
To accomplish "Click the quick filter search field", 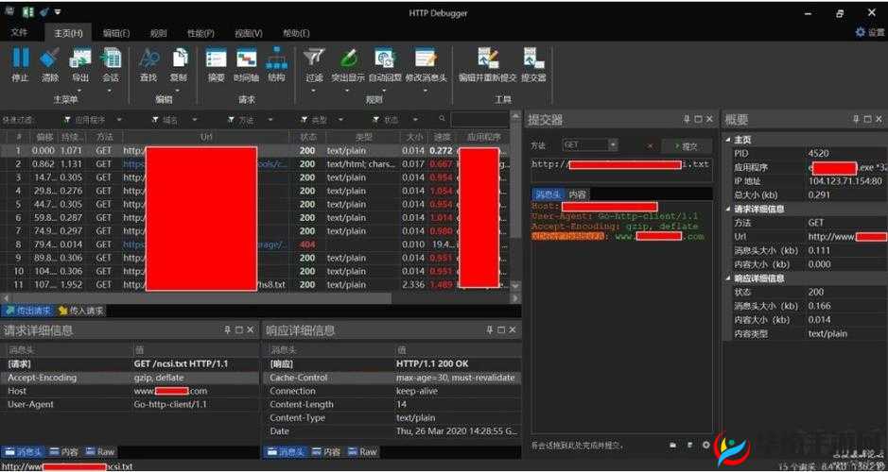I will [479, 119].
